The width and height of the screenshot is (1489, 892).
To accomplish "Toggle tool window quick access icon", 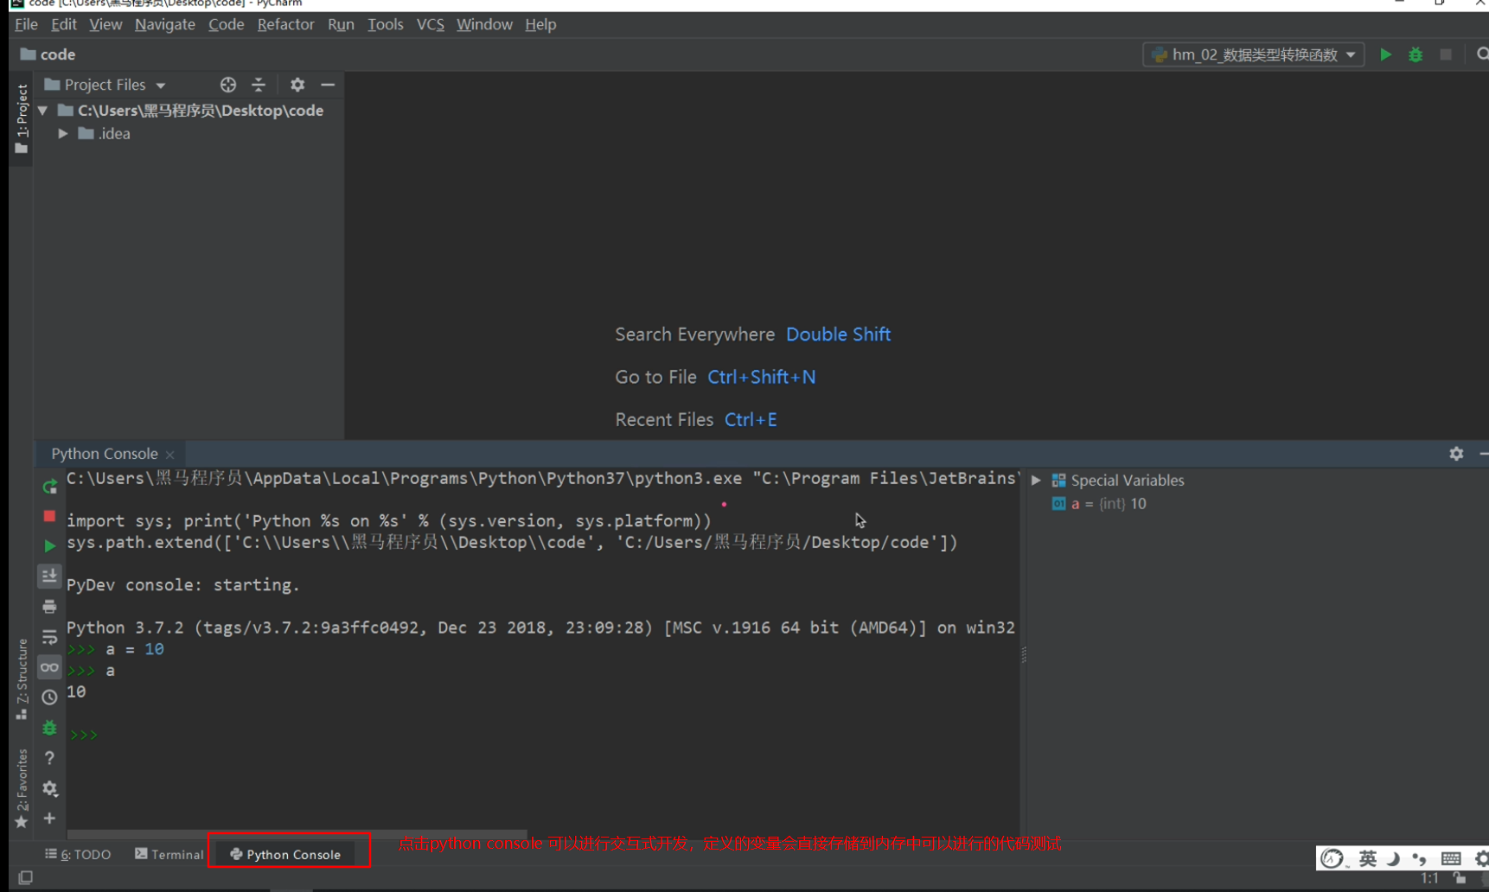I will coord(25,877).
